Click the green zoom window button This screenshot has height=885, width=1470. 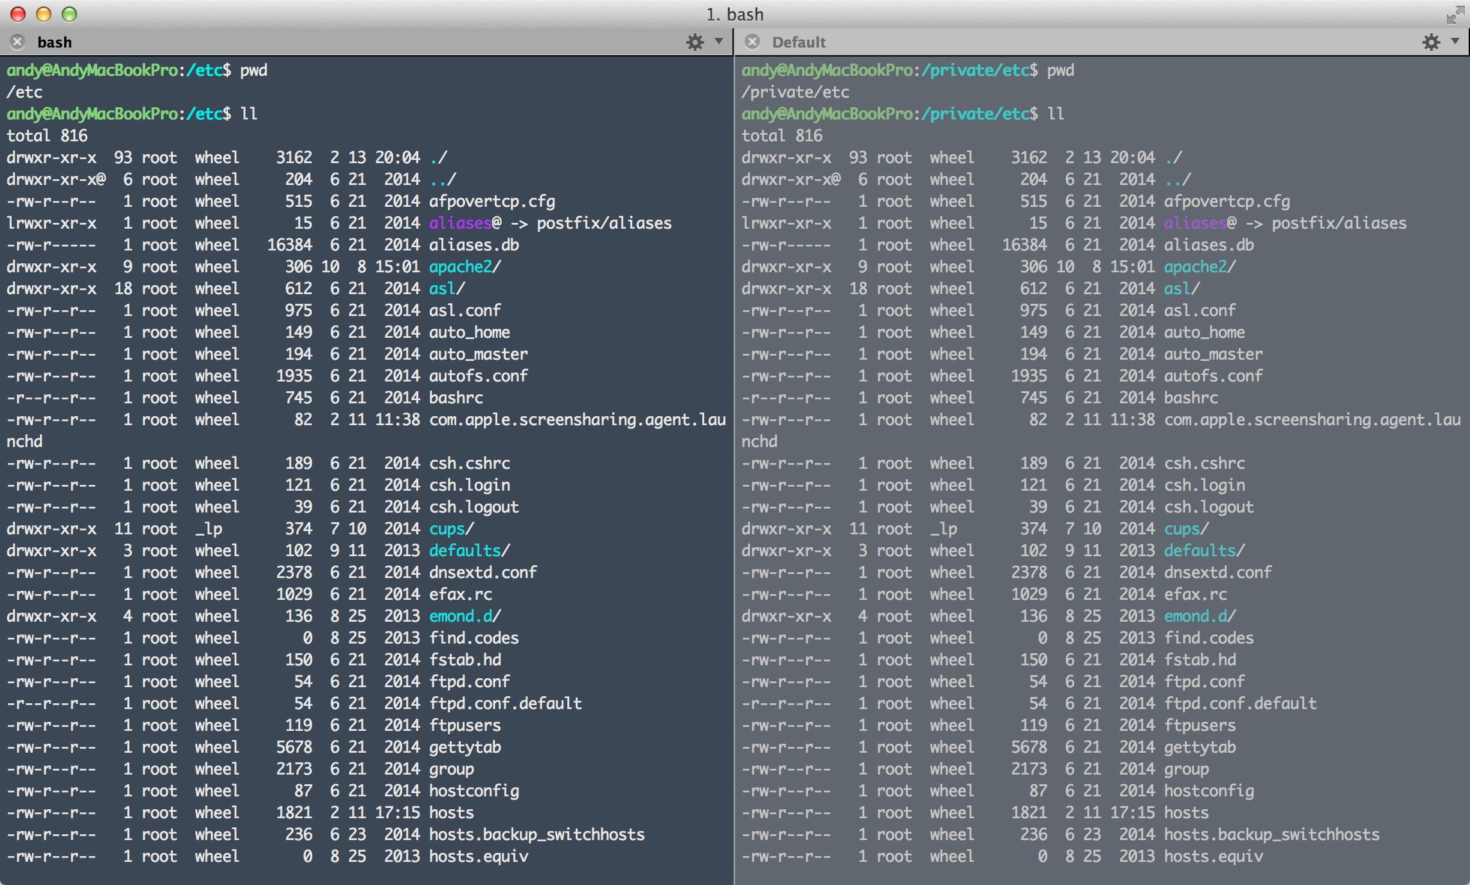(x=69, y=14)
